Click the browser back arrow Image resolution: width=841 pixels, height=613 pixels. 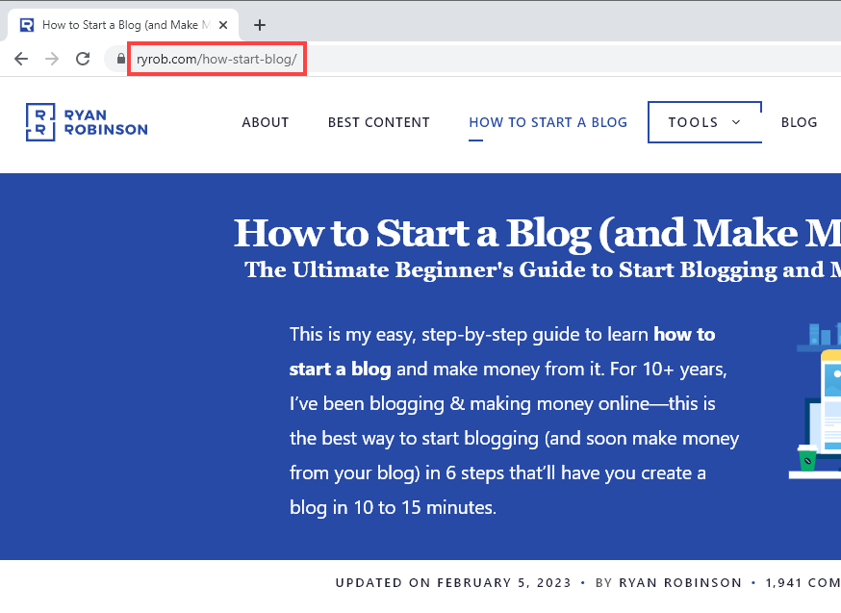coord(21,59)
